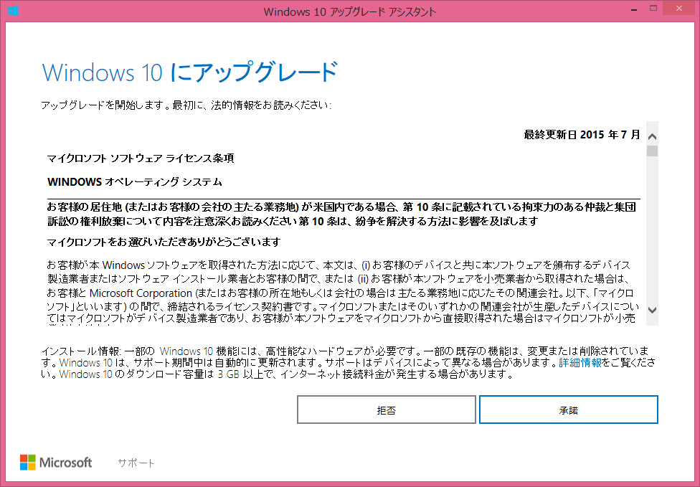Decline the license with the 拒否 button
This screenshot has width=700, height=487.
387,410
